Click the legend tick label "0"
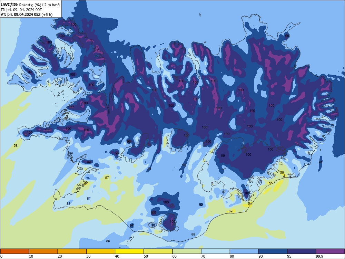Viewport: 345px width, 259px height. [1, 256]
